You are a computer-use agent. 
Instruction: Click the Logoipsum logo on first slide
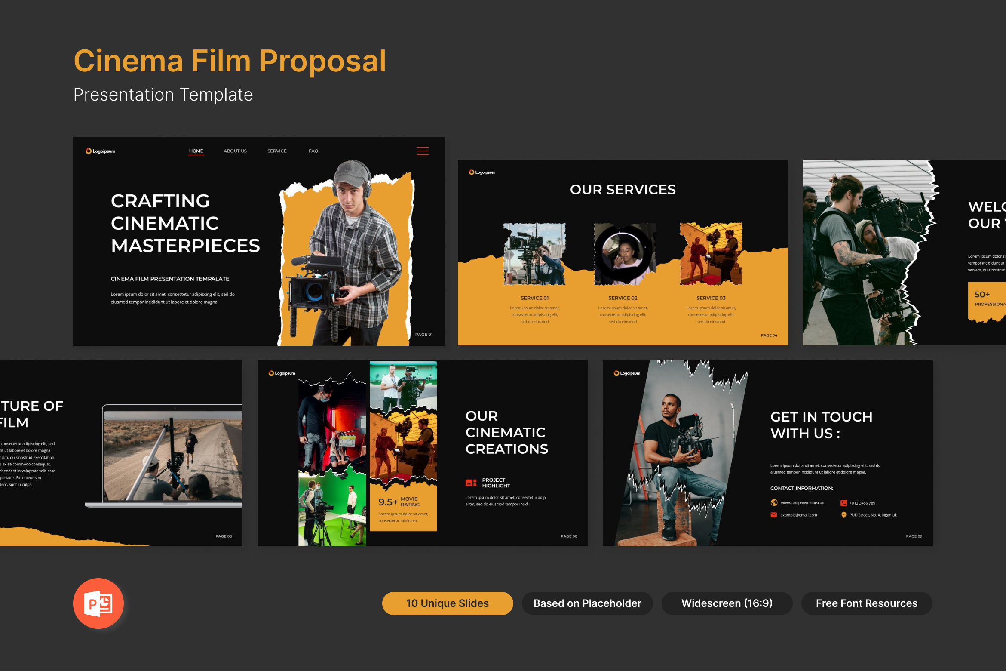(x=100, y=151)
